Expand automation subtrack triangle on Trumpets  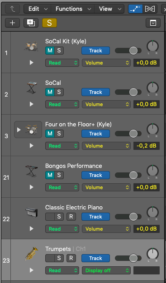[x=32, y=270]
